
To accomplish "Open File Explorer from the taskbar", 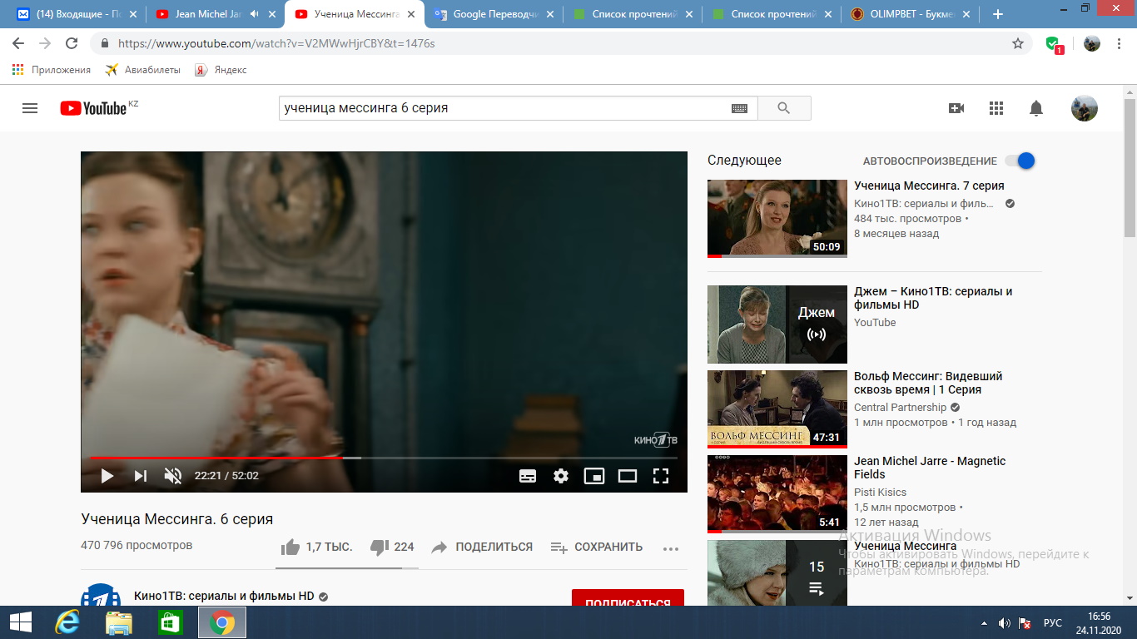I will (x=119, y=622).
